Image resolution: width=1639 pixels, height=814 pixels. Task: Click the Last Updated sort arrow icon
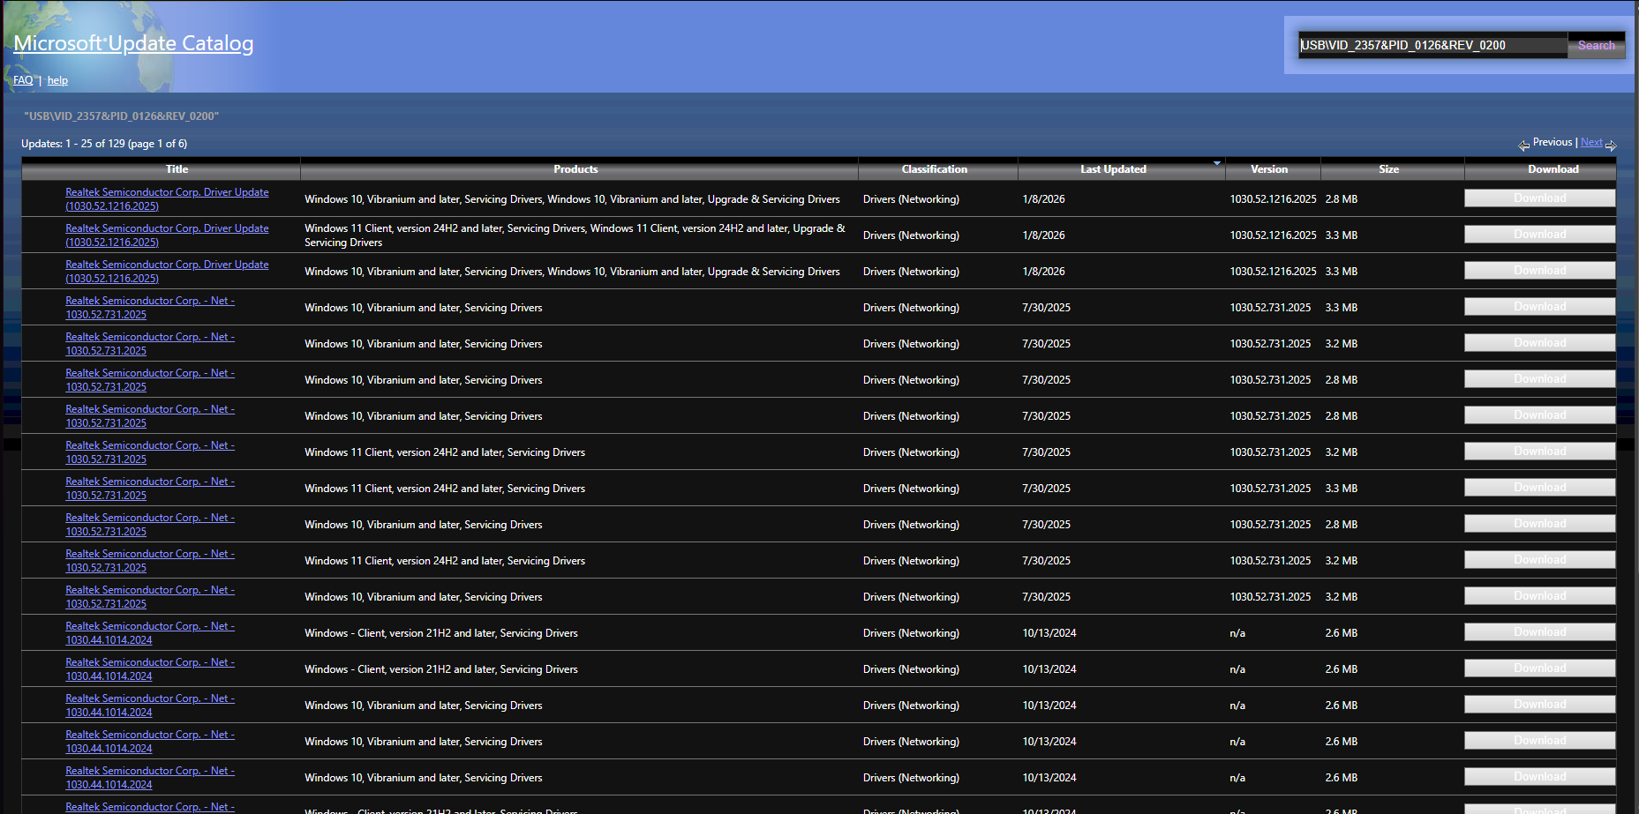click(x=1217, y=163)
